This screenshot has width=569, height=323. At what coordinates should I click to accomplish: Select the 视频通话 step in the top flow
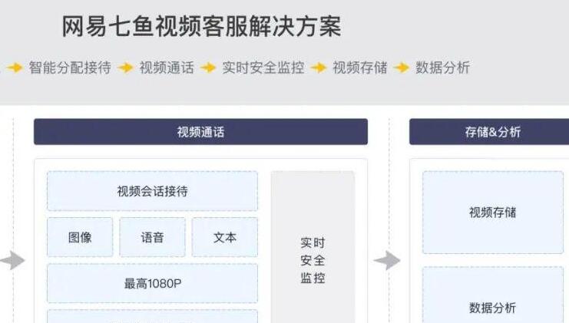pyautogui.click(x=167, y=68)
